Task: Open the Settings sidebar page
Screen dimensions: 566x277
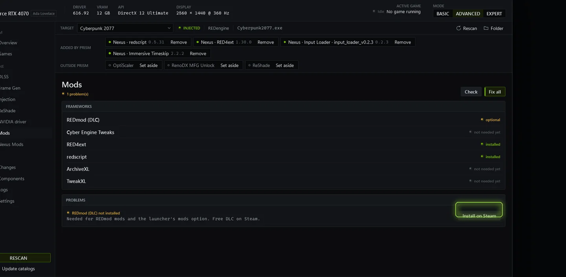Action: click(x=7, y=201)
